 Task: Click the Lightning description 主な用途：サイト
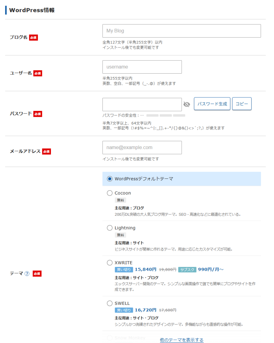click(129, 243)
